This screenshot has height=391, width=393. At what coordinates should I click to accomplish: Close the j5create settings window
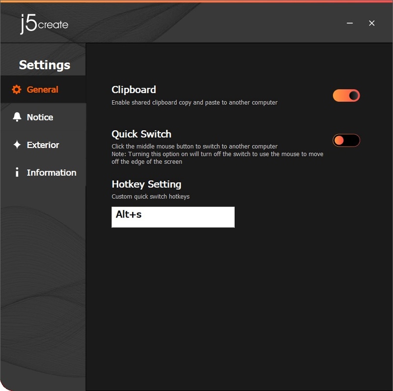(x=372, y=23)
